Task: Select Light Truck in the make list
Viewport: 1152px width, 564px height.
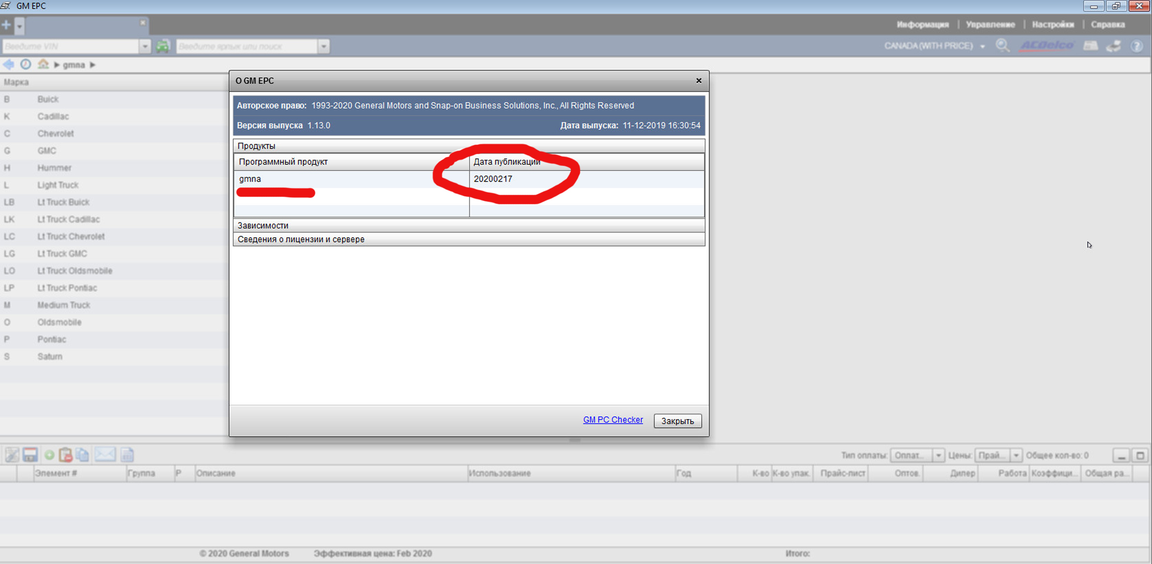Action: coord(113,185)
